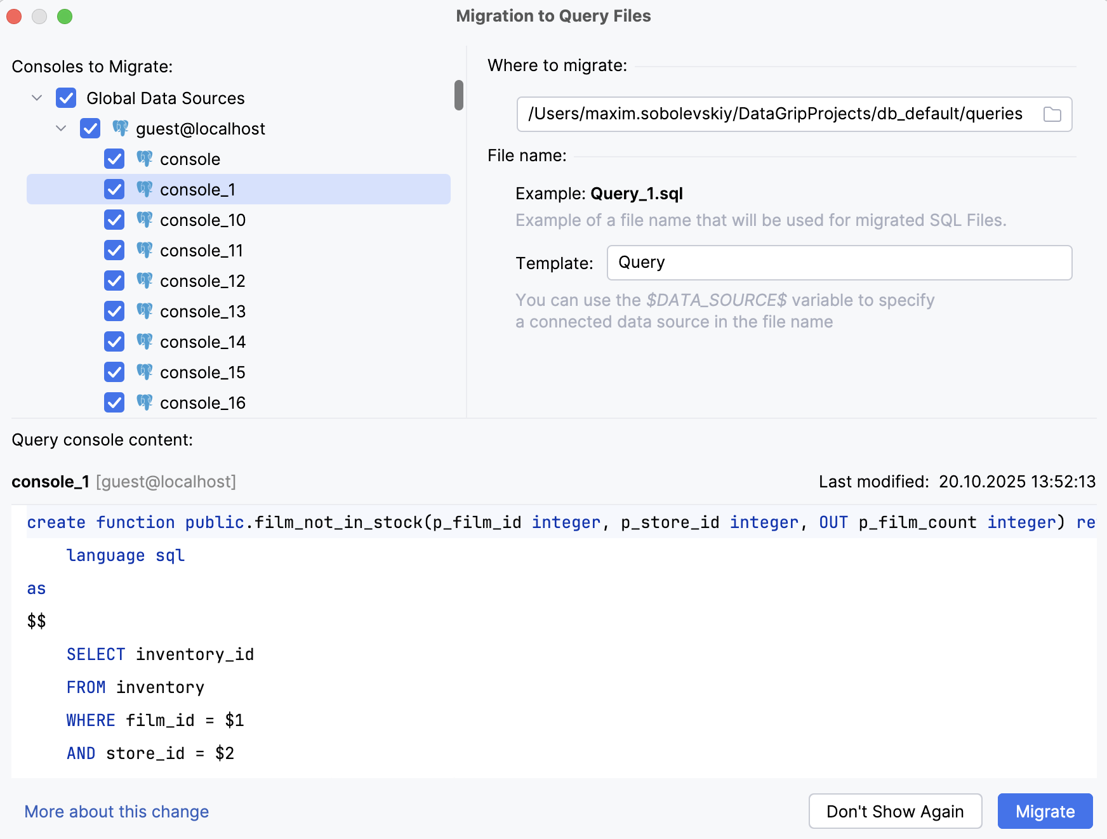The width and height of the screenshot is (1107, 839).
Task: Click the elephant icon beside console_10
Action: coord(145,220)
